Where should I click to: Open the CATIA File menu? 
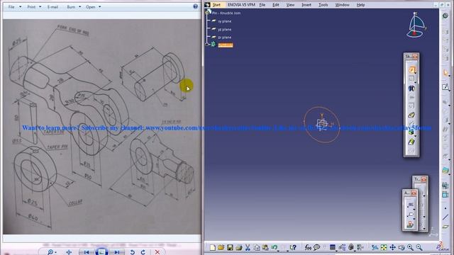[262, 5]
